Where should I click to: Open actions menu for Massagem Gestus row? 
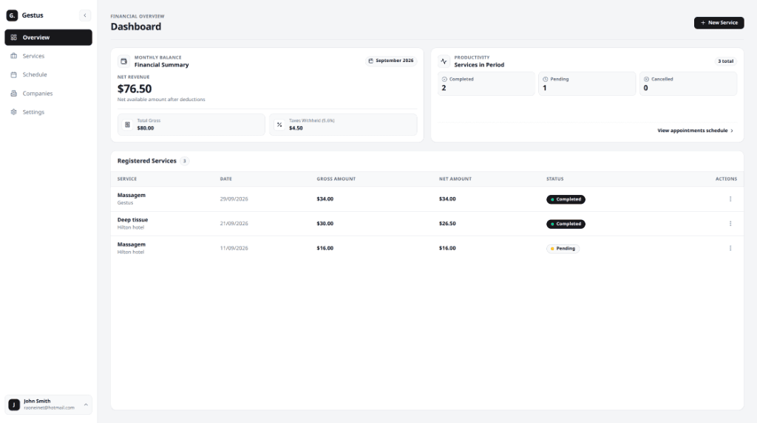coord(730,199)
